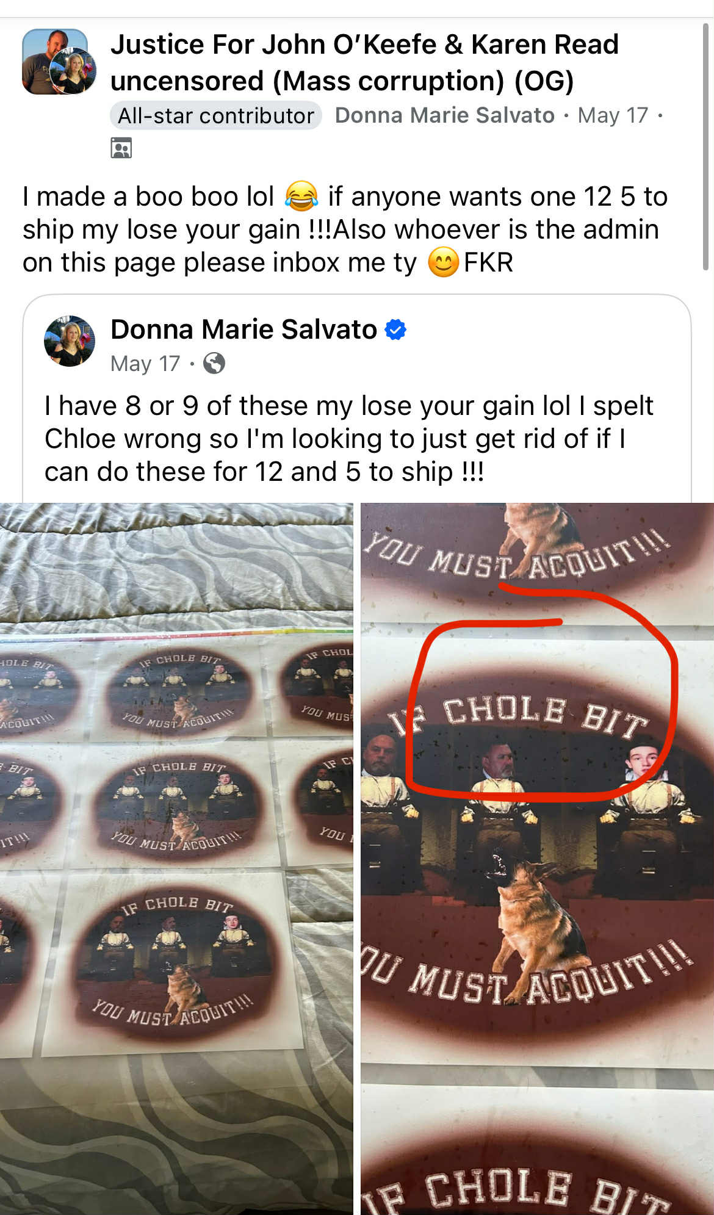This screenshot has height=1215, width=714.
Task: Tap the group members audience icon
Action: pos(121,148)
